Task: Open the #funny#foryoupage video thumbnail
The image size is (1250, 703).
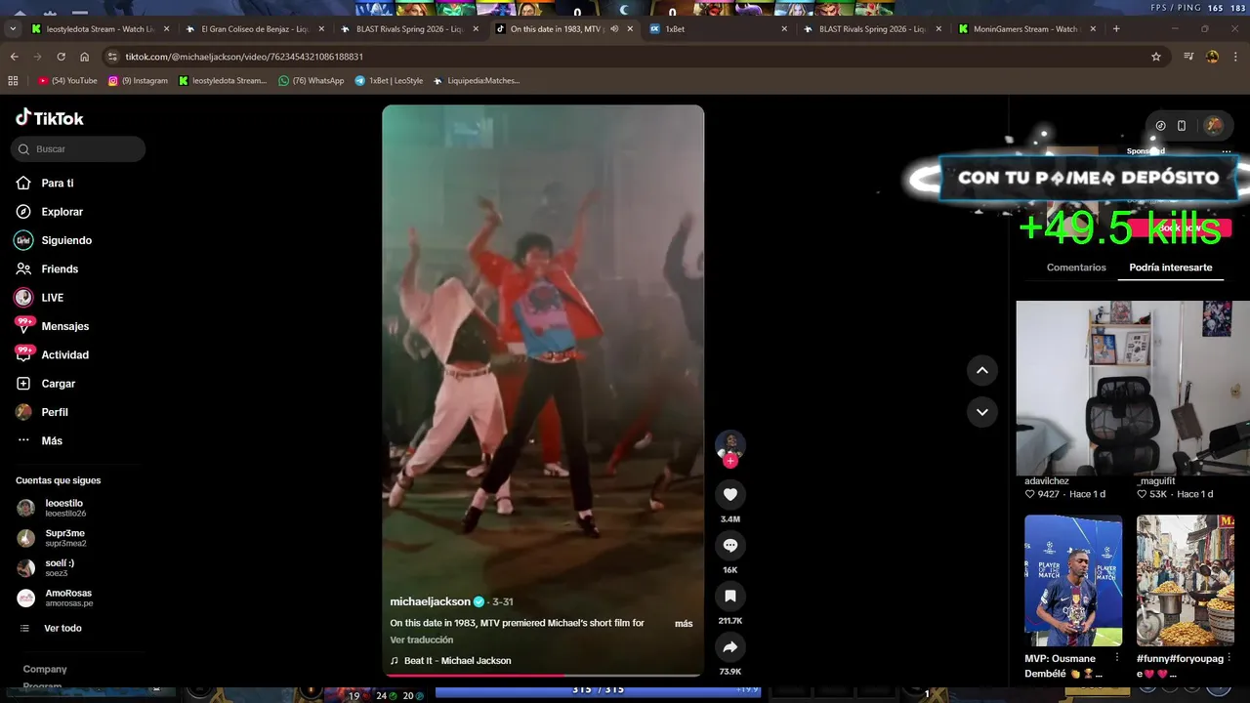Action: [x=1186, y=580]
